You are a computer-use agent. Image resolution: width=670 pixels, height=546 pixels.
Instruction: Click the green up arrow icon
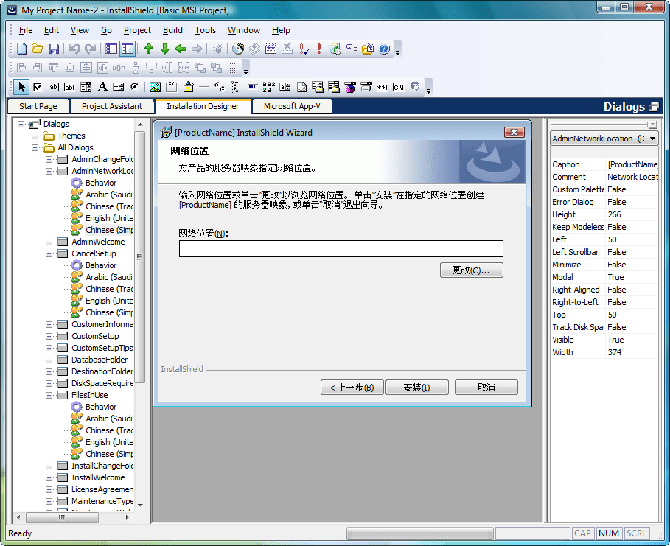click(x=149, y=49)
